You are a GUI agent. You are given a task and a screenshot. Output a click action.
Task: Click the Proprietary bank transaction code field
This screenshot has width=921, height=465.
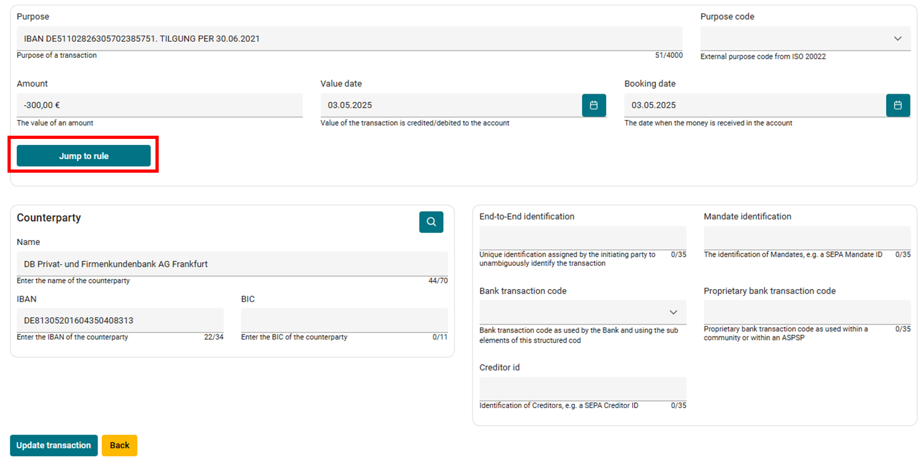(x=806, y=312)
